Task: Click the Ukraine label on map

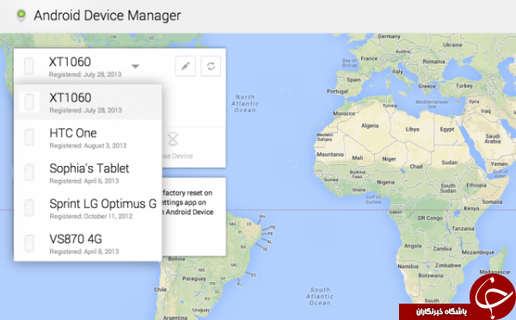Action: (x=452, y=45)
